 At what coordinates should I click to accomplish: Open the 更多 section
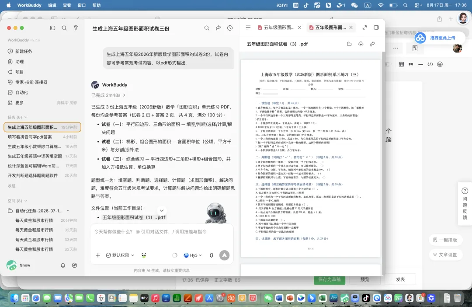point(16,102)
